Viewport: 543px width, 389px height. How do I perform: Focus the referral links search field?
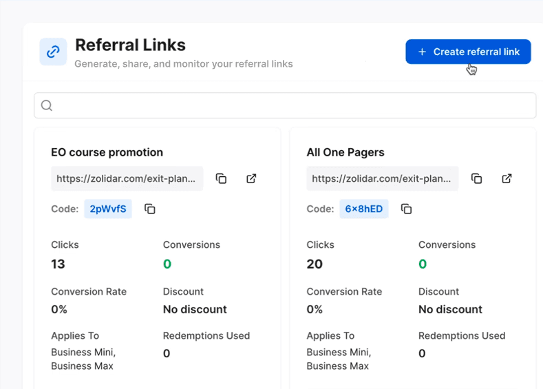point(289,105)
